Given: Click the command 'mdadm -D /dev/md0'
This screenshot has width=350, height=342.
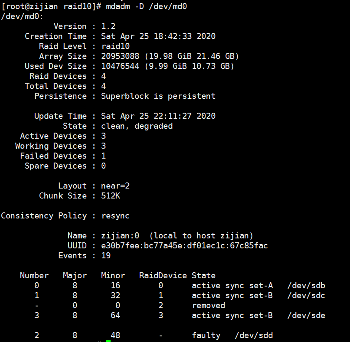Looking at the screenshot, I should pyautogui.click(x=146, y=7).
